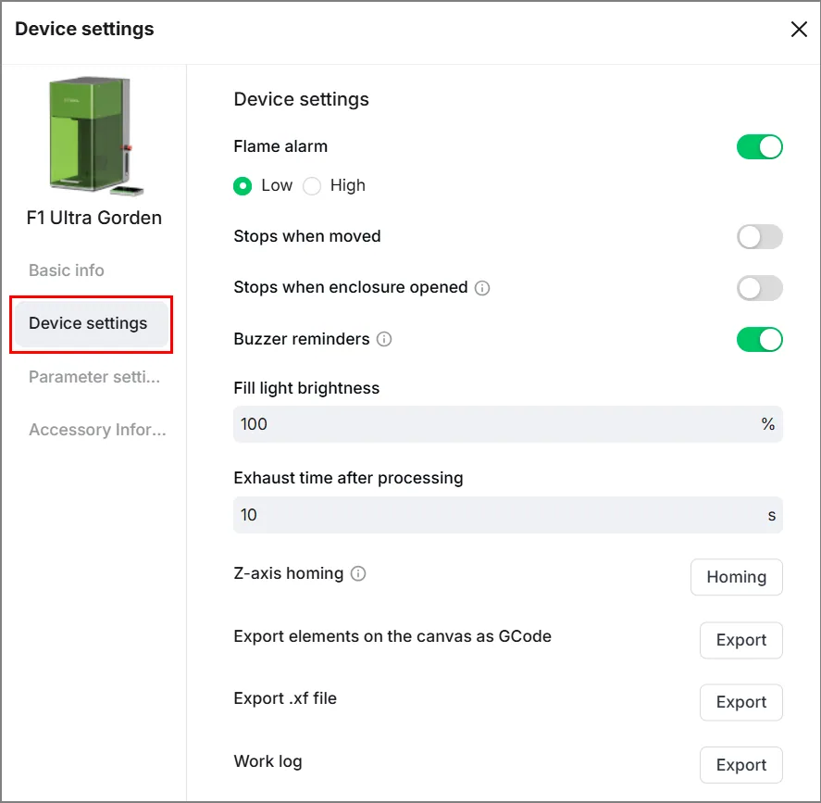Open Accessory Information tab
The width and height of the screenshot is (821, 803).
coord(97,430)
